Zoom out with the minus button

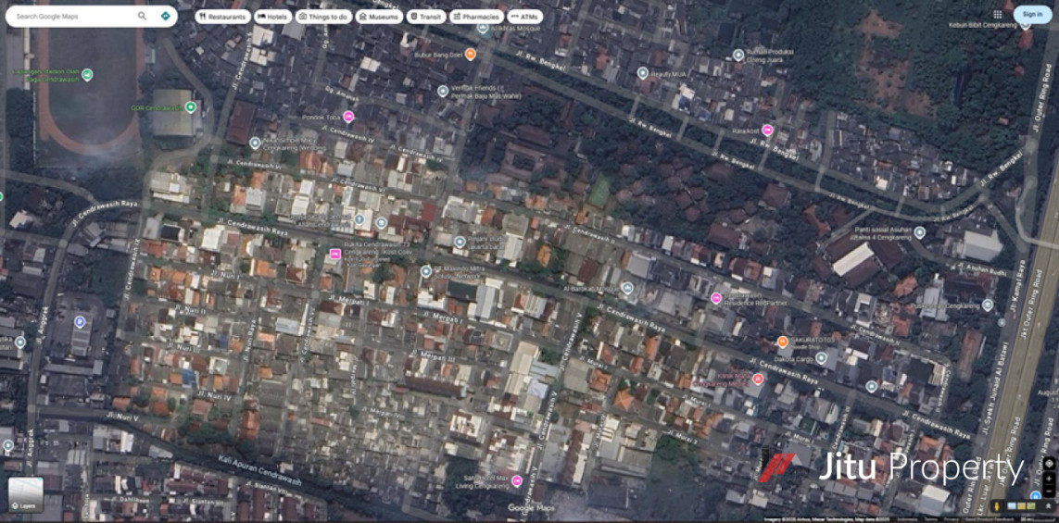(x=1048, y=491)
